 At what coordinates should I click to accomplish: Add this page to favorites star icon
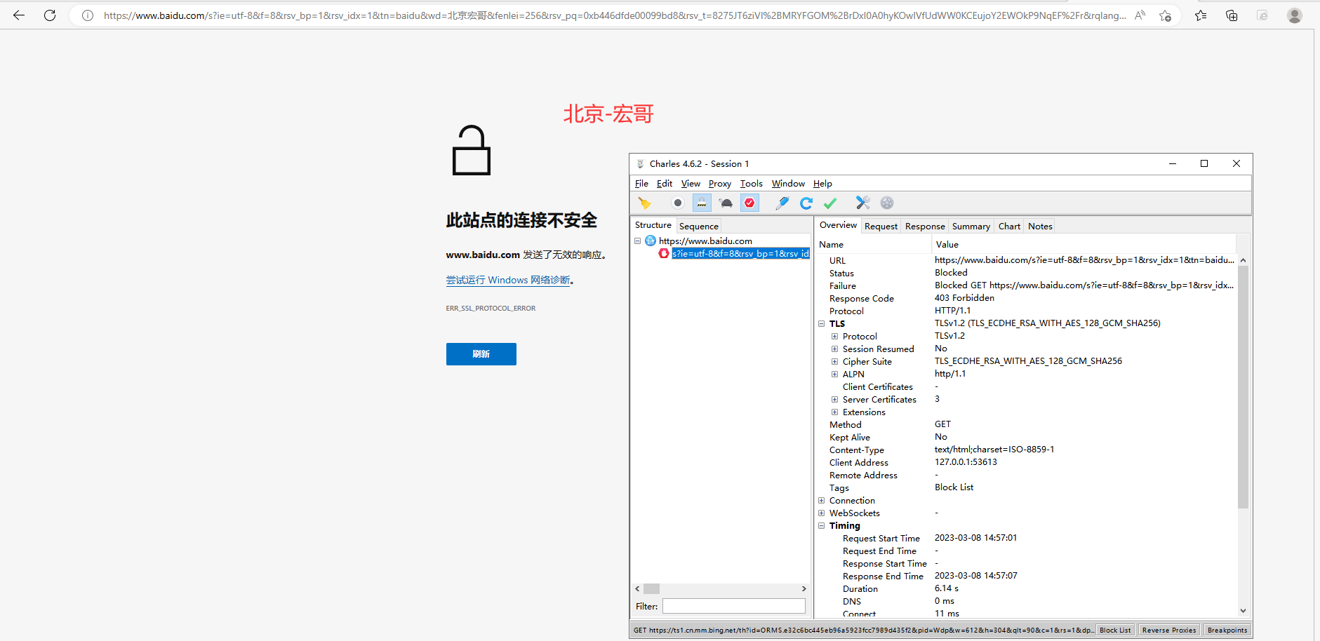pos(1166,15)
